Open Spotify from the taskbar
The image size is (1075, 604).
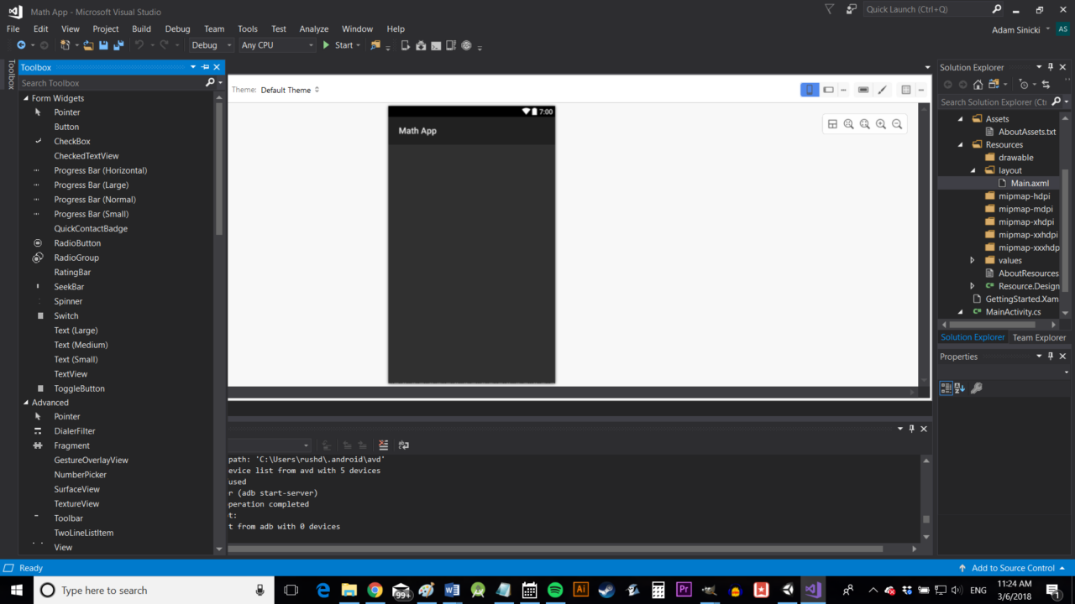click(x=554, y=590)
